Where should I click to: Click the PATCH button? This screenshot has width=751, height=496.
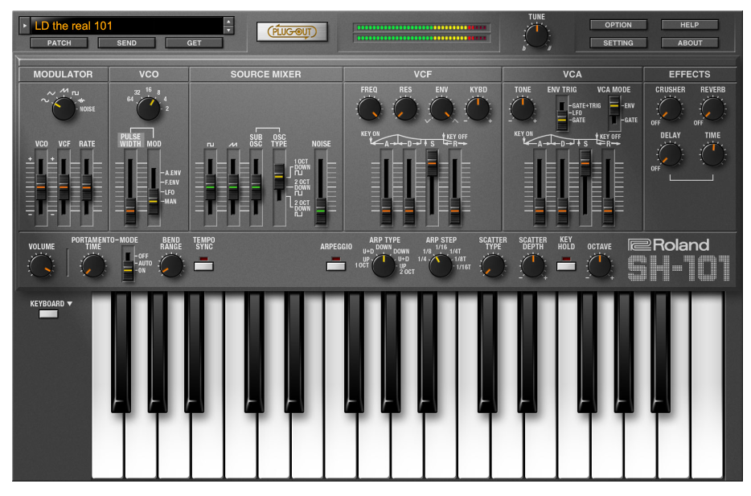(x=59, y=43)
